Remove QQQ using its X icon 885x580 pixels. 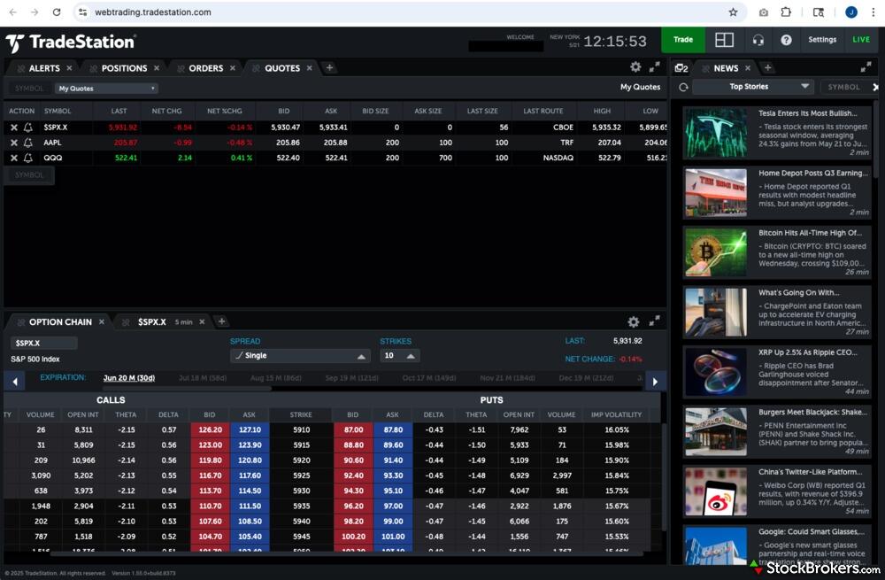pyautogui.click(x=15, y=158)
